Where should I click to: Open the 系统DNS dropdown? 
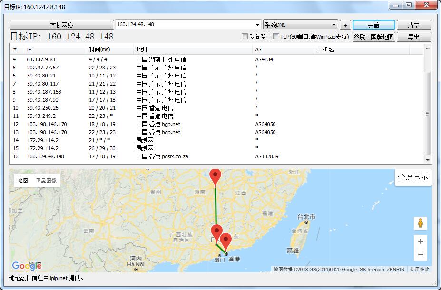[x=334, y=25]
